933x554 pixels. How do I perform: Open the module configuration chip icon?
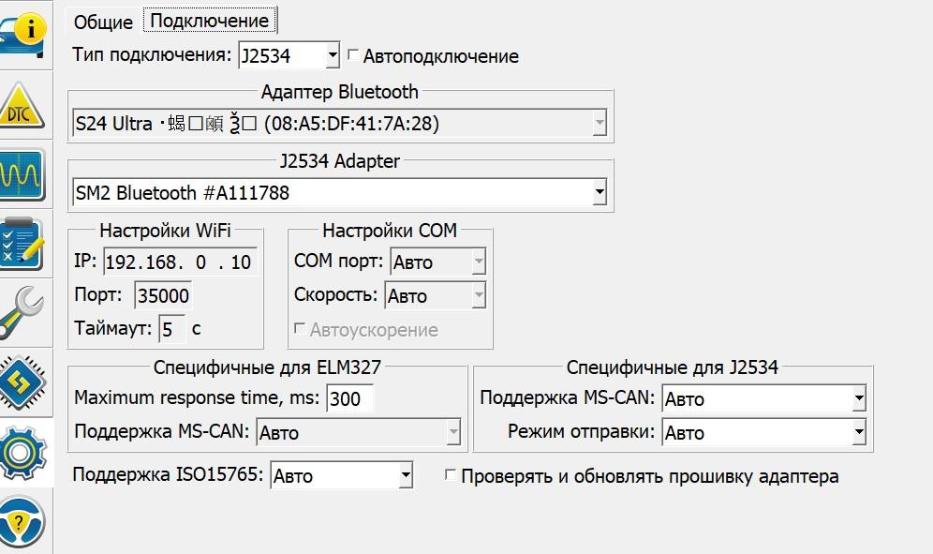tap(22, 382)
